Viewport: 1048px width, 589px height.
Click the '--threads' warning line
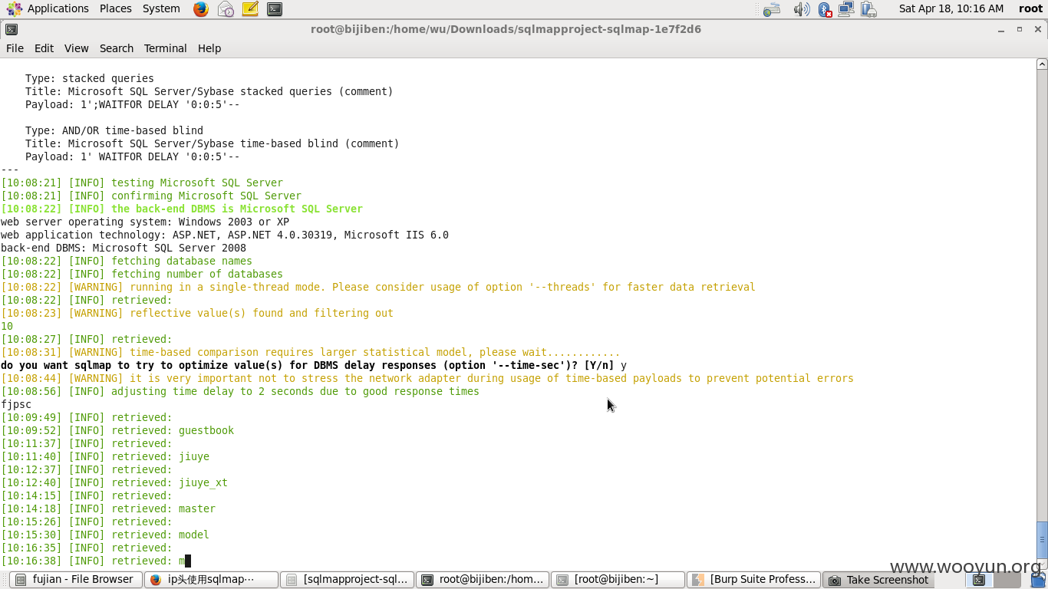click(x=378, y=287)
